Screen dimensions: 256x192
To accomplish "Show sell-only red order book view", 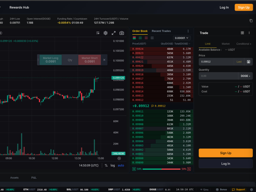I will point(146,38).
